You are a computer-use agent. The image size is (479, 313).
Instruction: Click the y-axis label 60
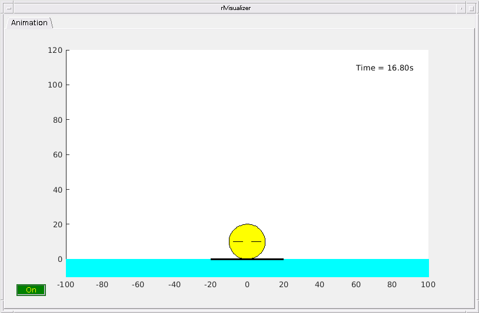point(58,155)
